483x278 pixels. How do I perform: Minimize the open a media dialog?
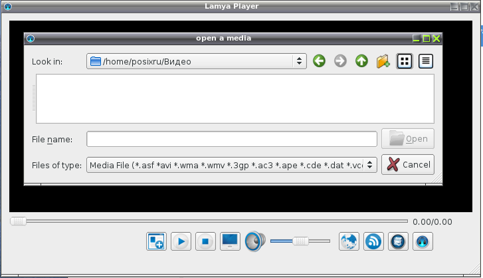coord(416,38)
